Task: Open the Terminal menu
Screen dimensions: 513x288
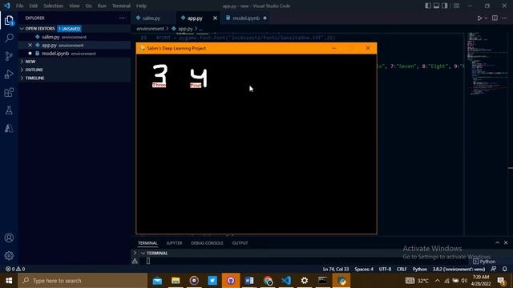Action: point(121,6)
